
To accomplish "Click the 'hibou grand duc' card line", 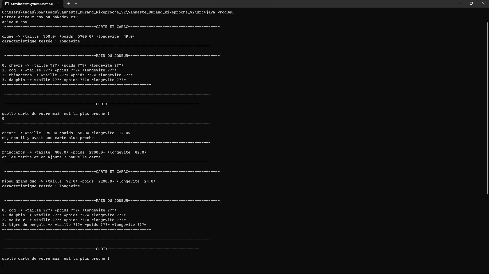I will point(79,181).
